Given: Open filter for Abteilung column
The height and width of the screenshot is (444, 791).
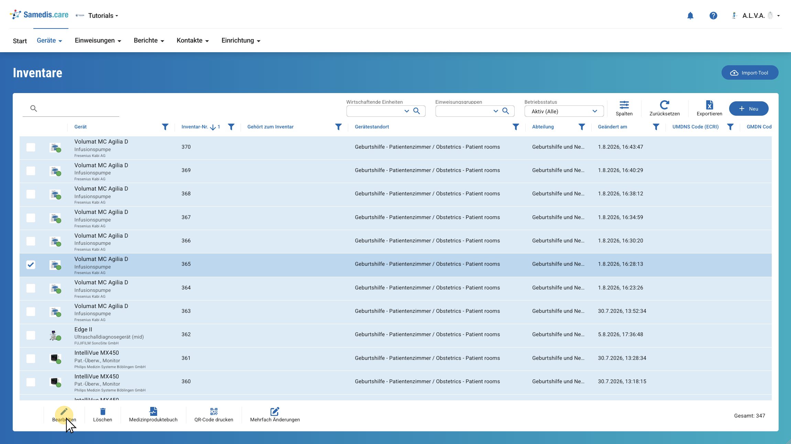Looking at the screenshot, I should pyautogui.click(x=582, y=127).
